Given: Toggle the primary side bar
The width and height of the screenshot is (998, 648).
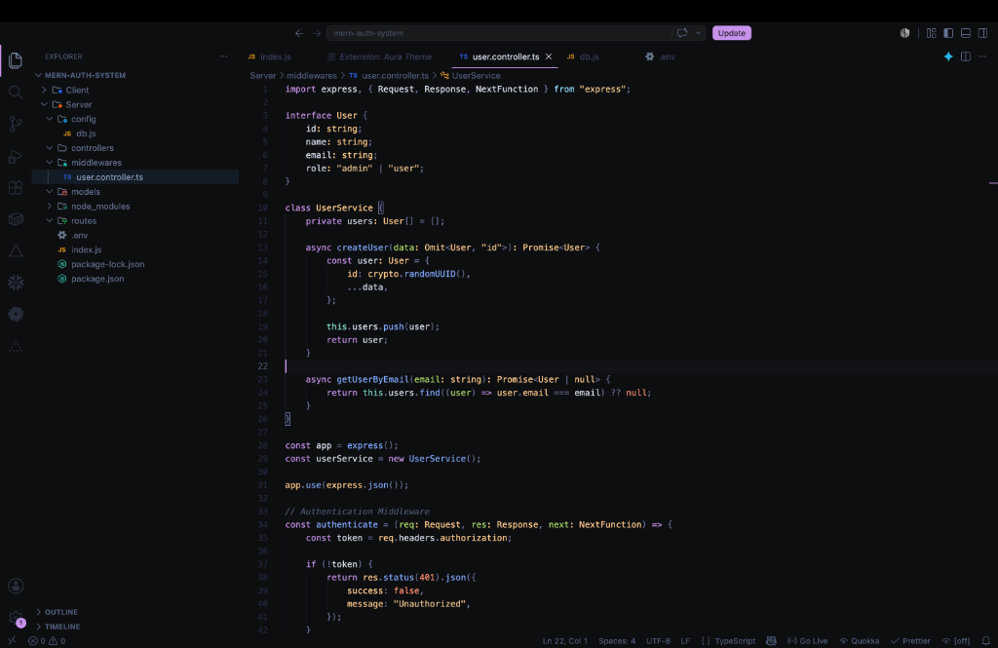Looking at the screenshot, I should tap(948, 33).
